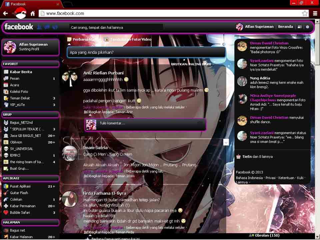The image size is (320, 240).
Task: Open Alfan Supriawan profile in header
Action: click(x=255, y=27)
